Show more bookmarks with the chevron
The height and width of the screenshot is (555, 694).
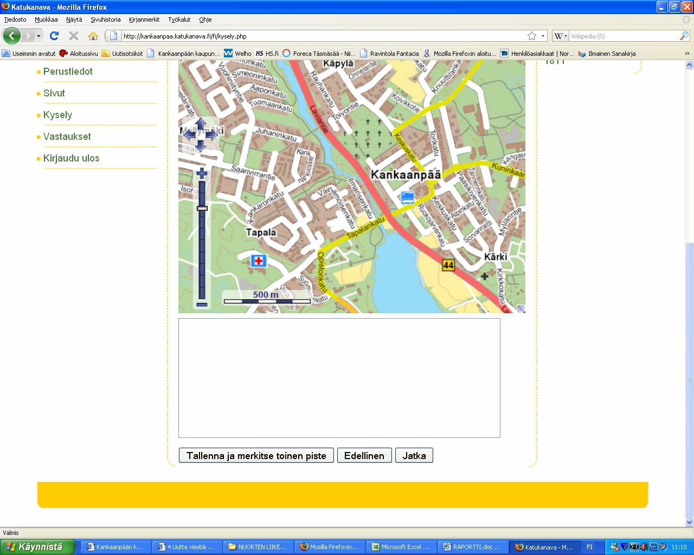coord(687,54)
